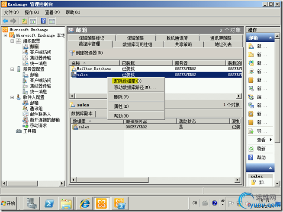Click console tree horizontal scrollbar right arrow

point(62,183)
